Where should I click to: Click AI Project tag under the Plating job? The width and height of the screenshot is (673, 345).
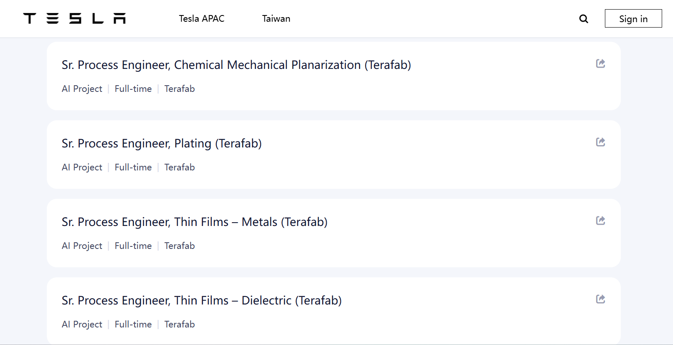[x=82, y=167]
